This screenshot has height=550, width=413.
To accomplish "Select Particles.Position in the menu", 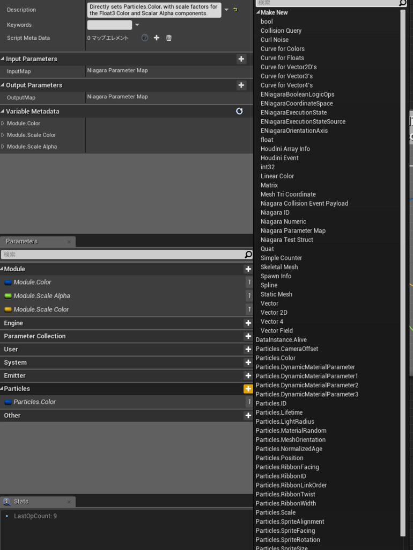I will pyautogui.click(x=279, y=458).
